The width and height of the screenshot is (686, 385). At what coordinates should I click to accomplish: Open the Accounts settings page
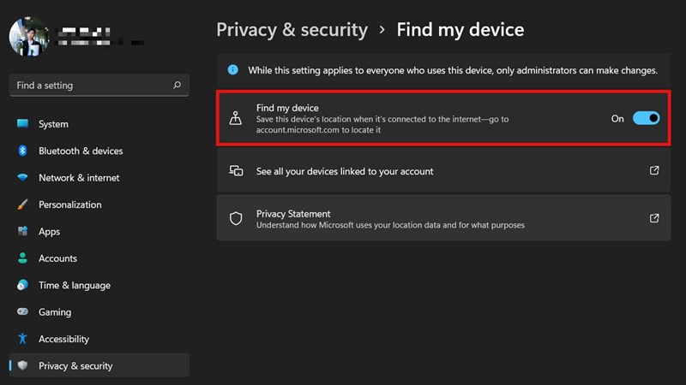tap(57, 258)
